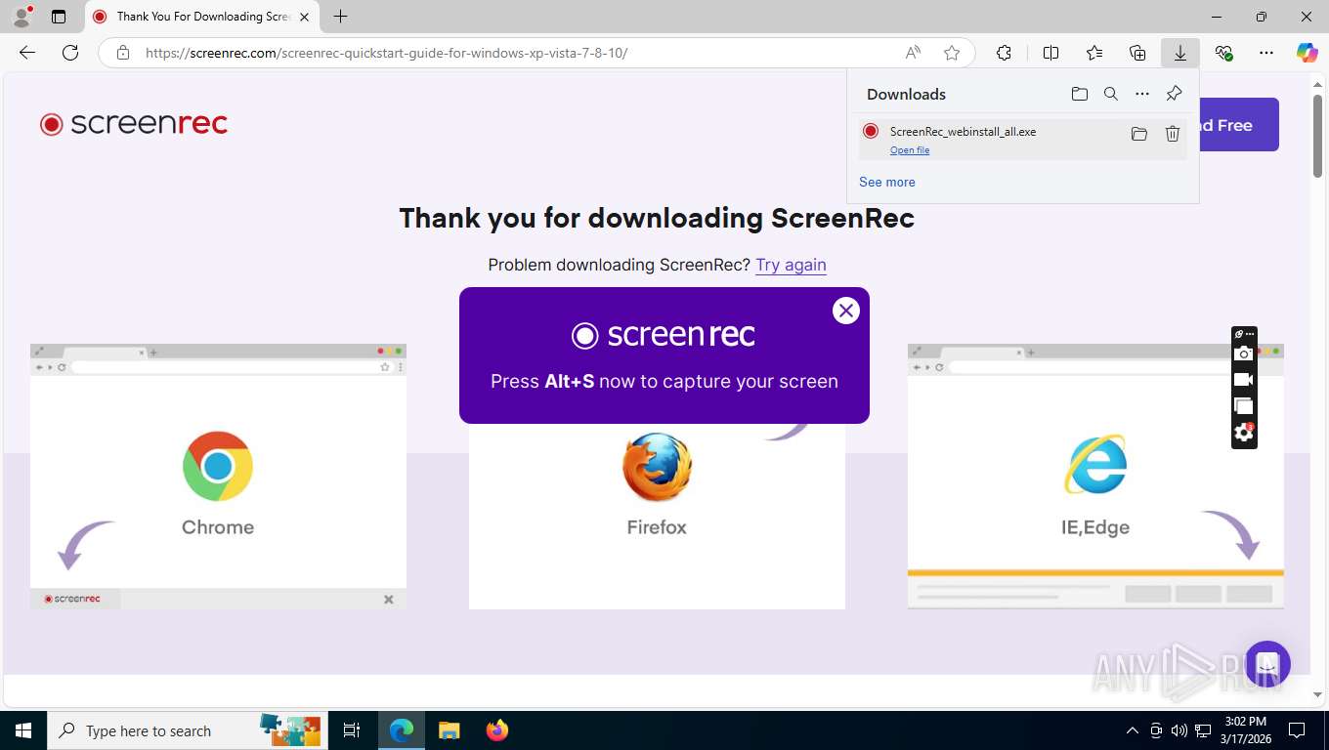Open the volume control in system tray

[1179, 730]
